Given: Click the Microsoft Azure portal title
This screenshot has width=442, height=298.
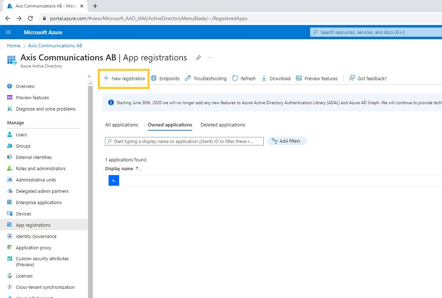Looking at the screenshot, I should pyautogui.click(x=43, y=32).
